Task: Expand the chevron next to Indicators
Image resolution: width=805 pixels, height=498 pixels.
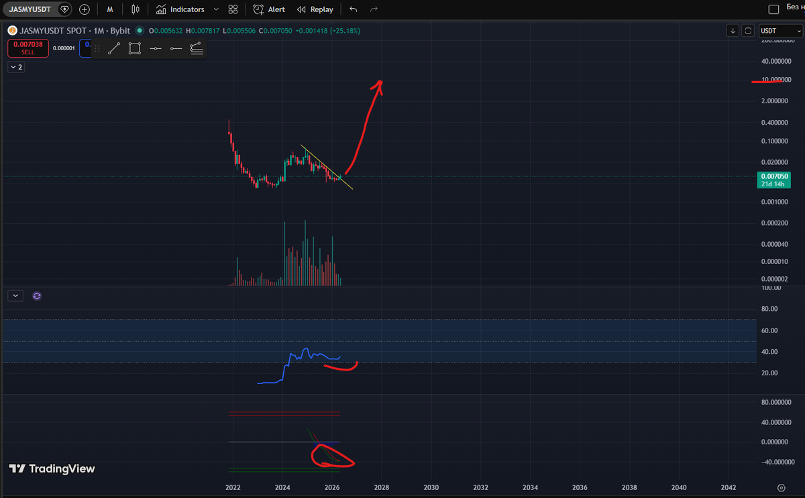Action: [x=215, y=9]
